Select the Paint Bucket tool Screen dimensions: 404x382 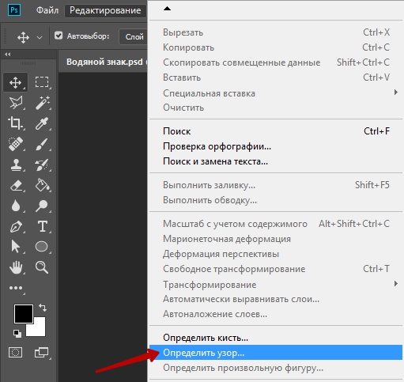tap(42, 185)
